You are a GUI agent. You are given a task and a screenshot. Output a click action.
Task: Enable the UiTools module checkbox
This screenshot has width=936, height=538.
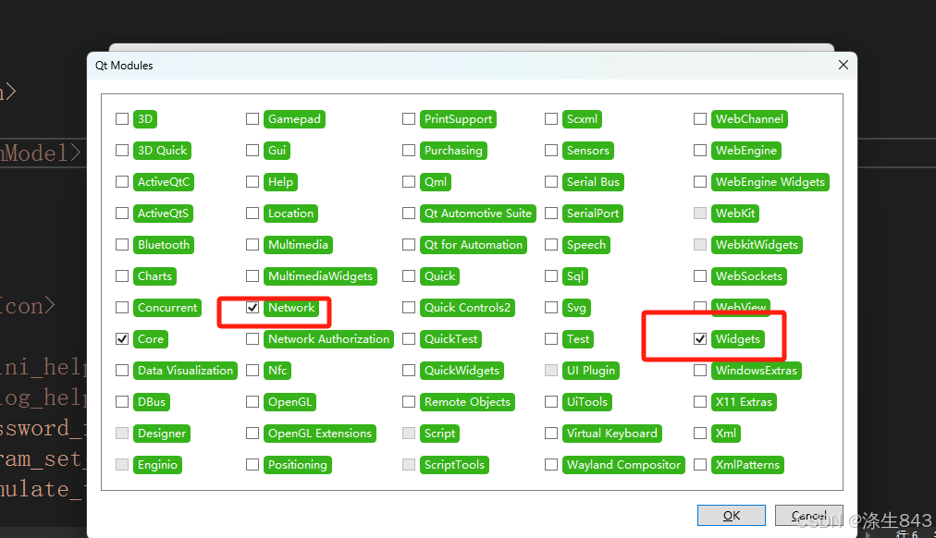551,401
